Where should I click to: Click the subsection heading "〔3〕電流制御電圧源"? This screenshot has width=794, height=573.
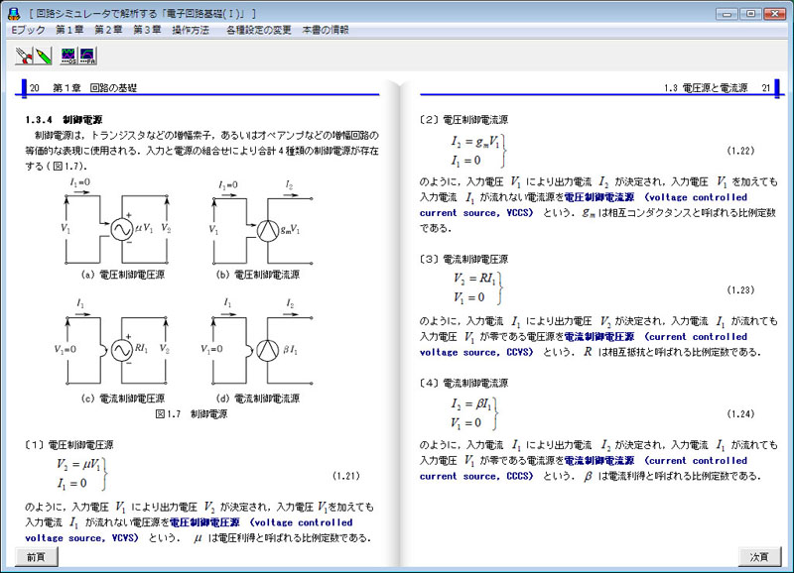(463, 260)
